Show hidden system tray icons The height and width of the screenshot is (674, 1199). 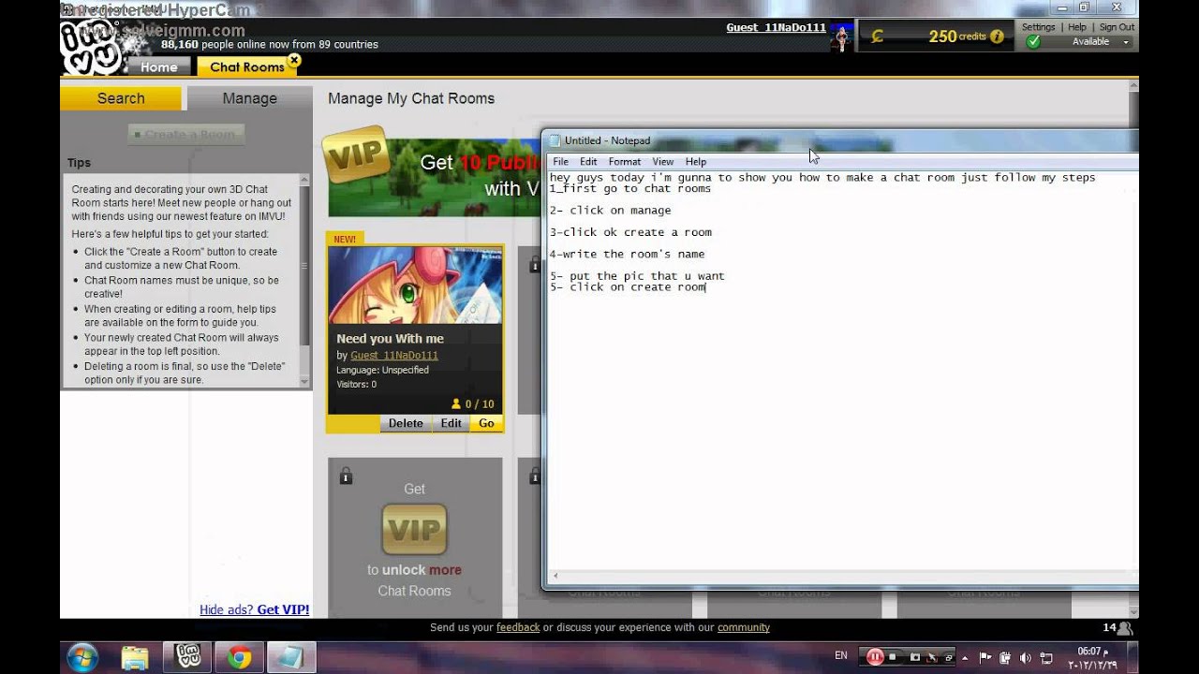(x=965, y=658)
